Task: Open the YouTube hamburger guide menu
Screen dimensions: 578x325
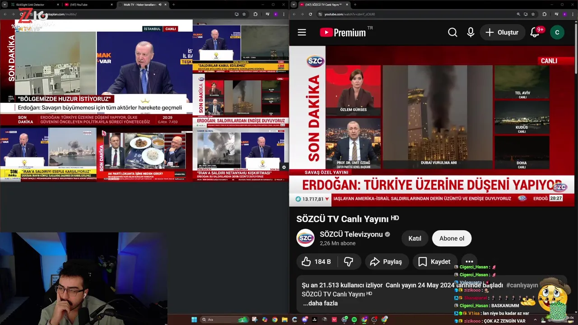Action: 302,32
